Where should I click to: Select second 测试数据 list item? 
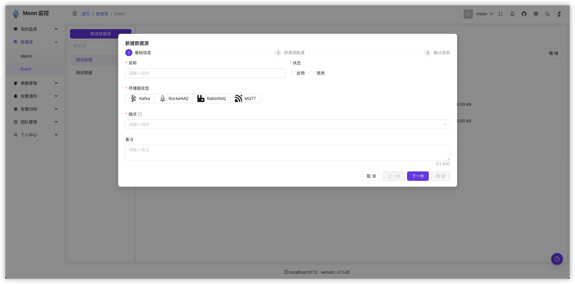95,73
